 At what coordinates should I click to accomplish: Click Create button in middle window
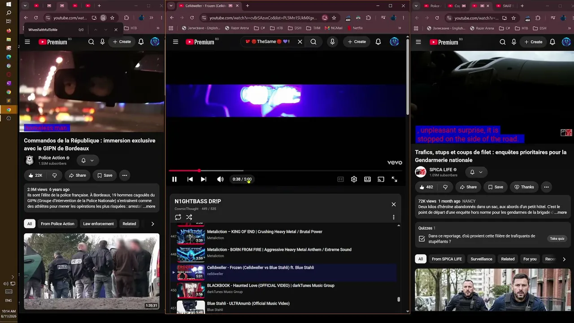pos(357,42)
